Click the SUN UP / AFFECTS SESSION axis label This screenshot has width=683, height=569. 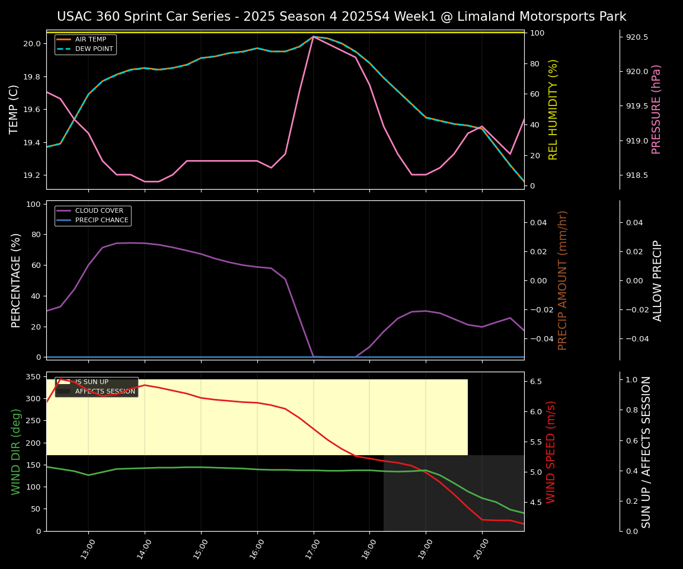pyautogui.click(x=646, y=452)
